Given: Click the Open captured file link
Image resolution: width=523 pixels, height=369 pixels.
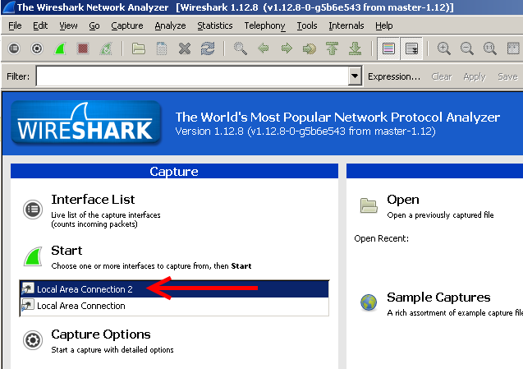Looking at the screenshot, I should point(403,200).
